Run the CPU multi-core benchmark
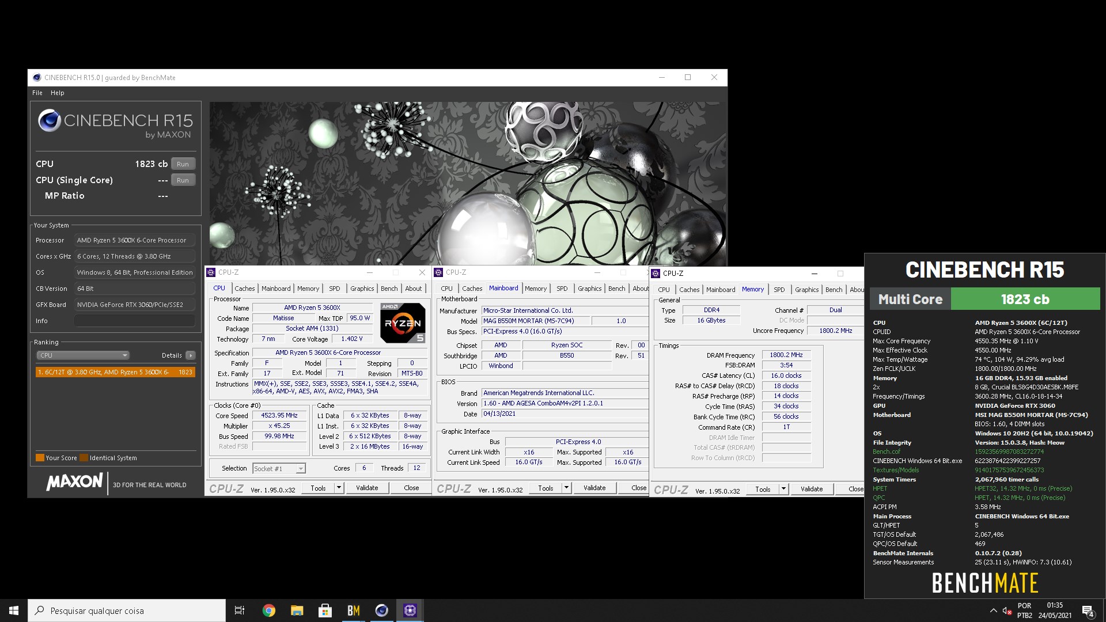The width and height of the screenshot is (1106, 622). (x=183, y=164)
